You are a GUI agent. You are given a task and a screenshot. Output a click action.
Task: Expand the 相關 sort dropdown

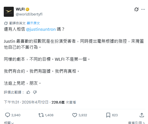point(9,123)
